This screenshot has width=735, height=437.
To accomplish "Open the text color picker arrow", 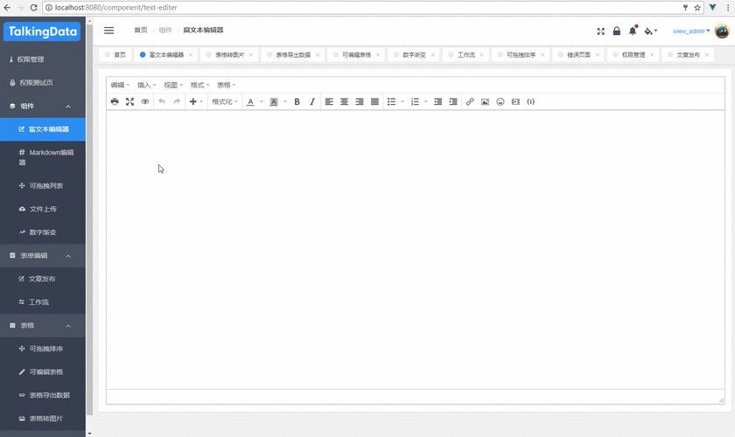I will pyautogui.click(x=262, y=101).
